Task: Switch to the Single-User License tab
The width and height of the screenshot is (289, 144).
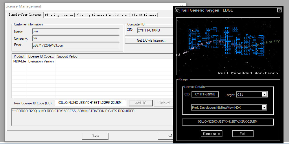Action: click(25, 14)
